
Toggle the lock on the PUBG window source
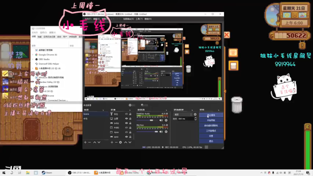point(130,128)
